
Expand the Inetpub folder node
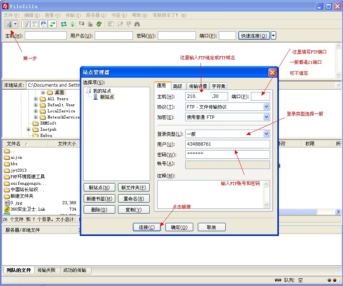(28, 129)
